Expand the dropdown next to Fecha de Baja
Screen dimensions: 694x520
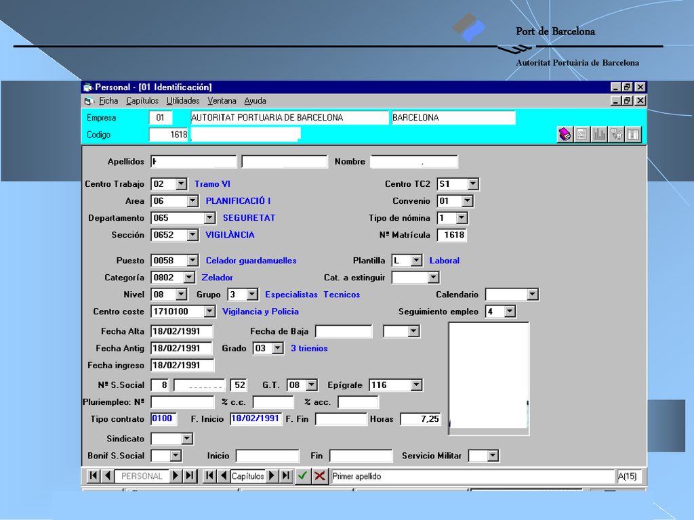click(413, 331)
